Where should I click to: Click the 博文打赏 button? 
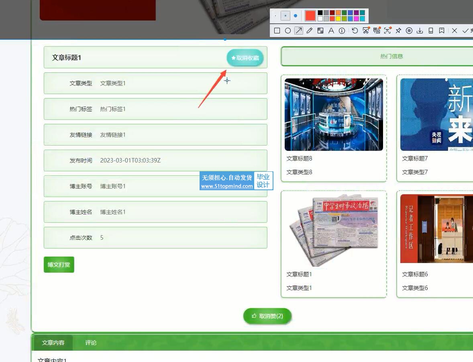59,264
